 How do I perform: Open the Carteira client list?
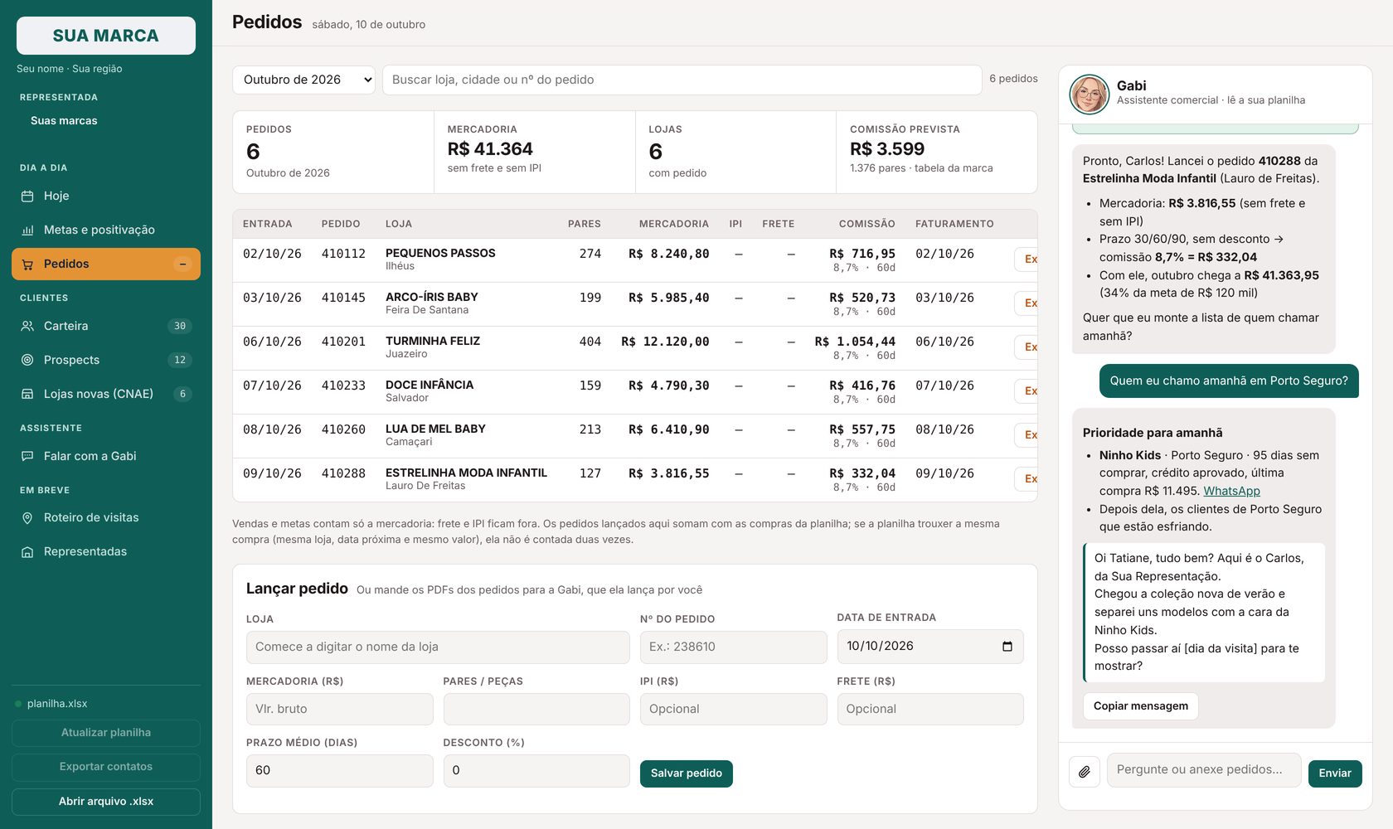coord(106,327)
